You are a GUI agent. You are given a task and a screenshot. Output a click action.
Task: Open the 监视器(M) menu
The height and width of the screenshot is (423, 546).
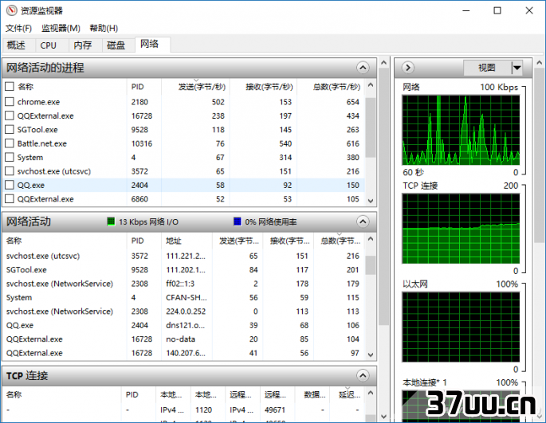[x=61, y=28]
